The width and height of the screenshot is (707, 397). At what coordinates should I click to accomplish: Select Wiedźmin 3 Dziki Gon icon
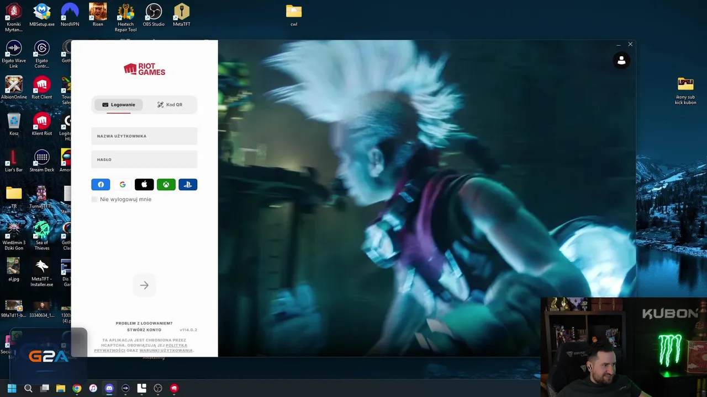coord(14,236)
